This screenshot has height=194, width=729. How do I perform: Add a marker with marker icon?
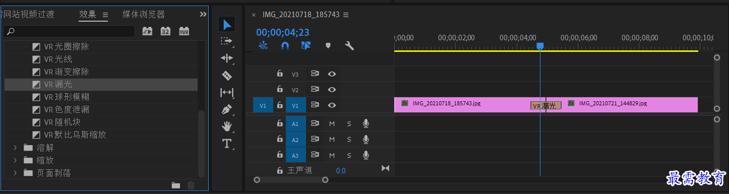[328, 46]
